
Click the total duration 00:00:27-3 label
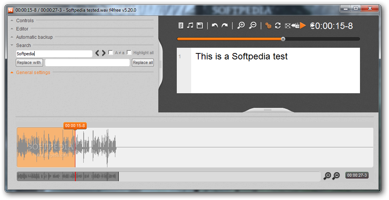click(357, 176)
